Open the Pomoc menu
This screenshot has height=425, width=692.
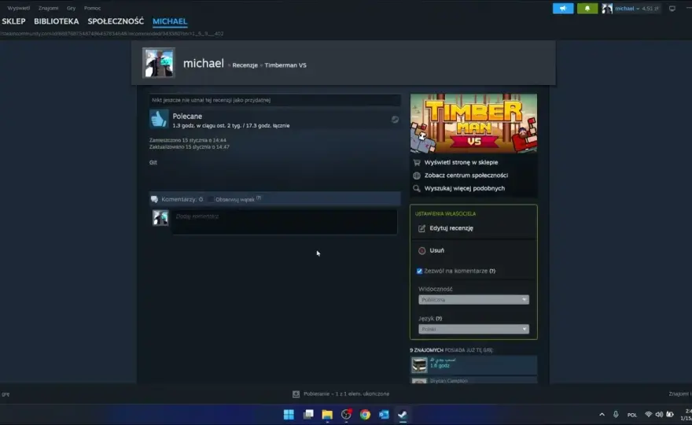click(x=92, y=8)
